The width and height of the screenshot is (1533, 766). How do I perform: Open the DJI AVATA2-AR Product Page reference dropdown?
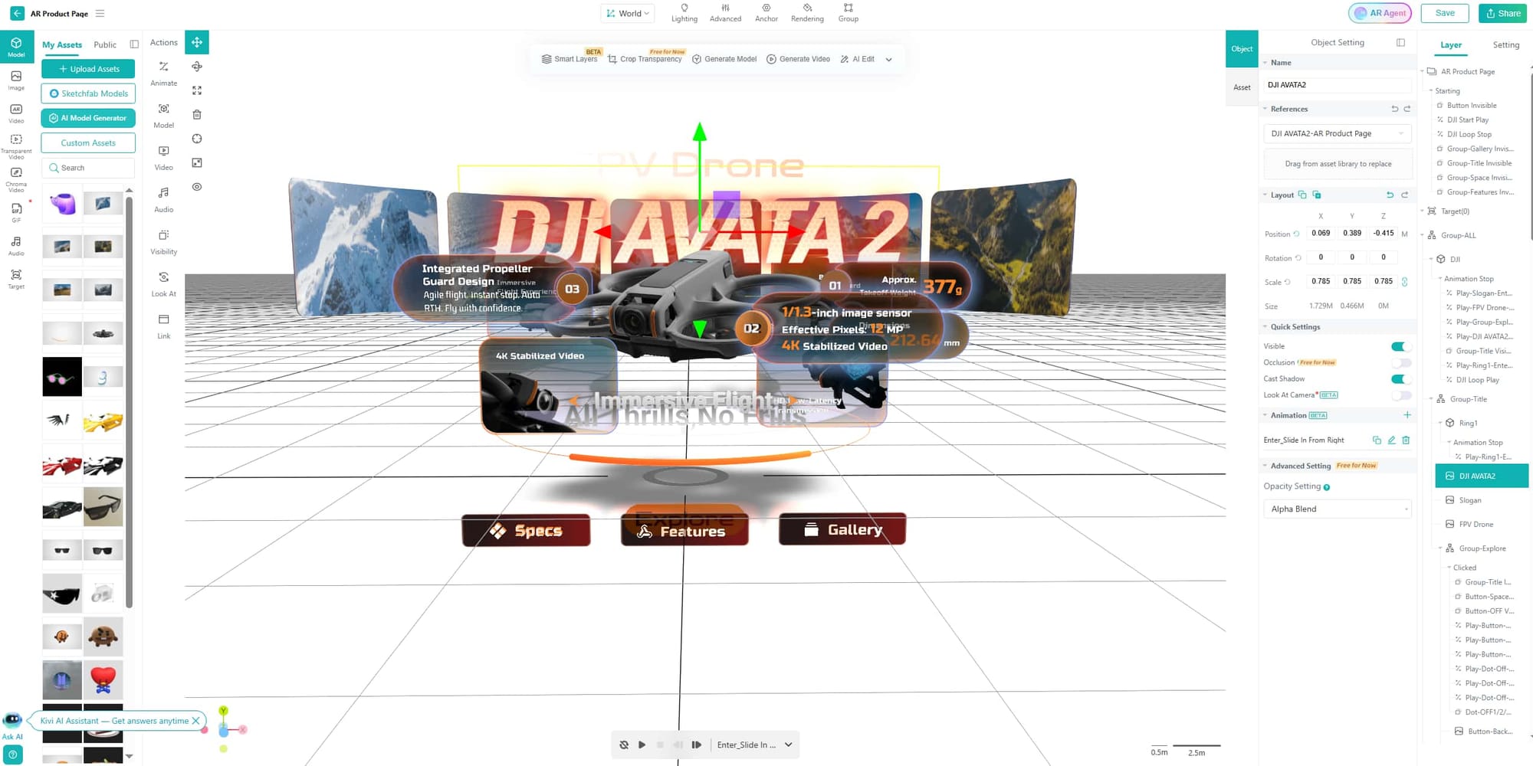(1337, 133)
